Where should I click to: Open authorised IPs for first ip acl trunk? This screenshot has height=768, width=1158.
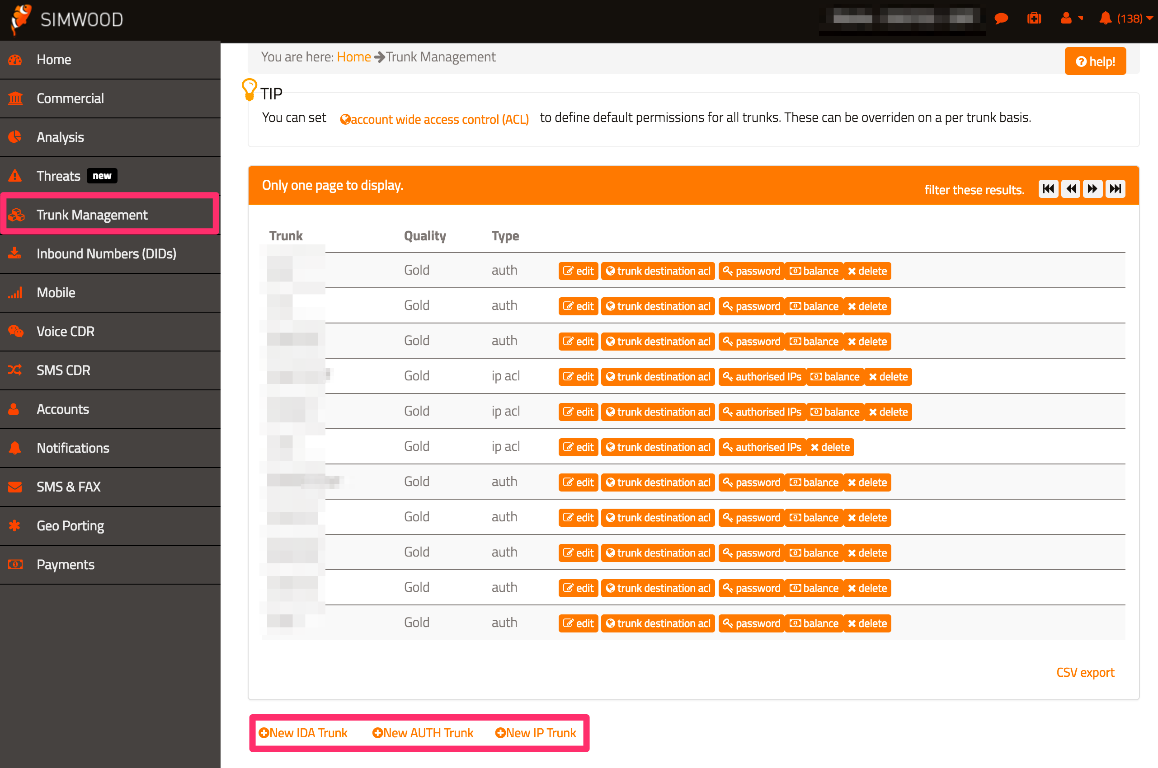point(762,377)
